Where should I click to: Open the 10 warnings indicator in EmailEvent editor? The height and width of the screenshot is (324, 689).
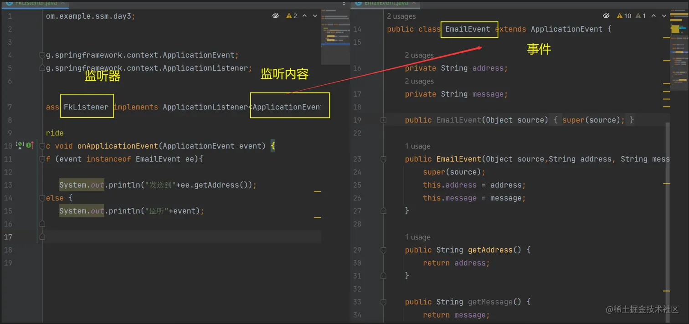624,16
